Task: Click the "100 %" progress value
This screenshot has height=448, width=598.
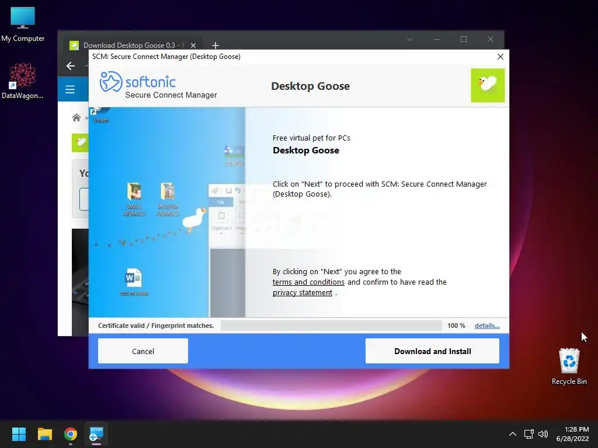Action: tap(456, 325)
